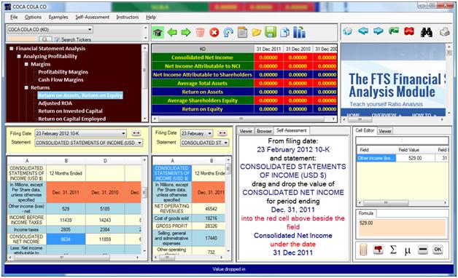
Task: Click the mu average icon
Action: click(x=407, y=250)
